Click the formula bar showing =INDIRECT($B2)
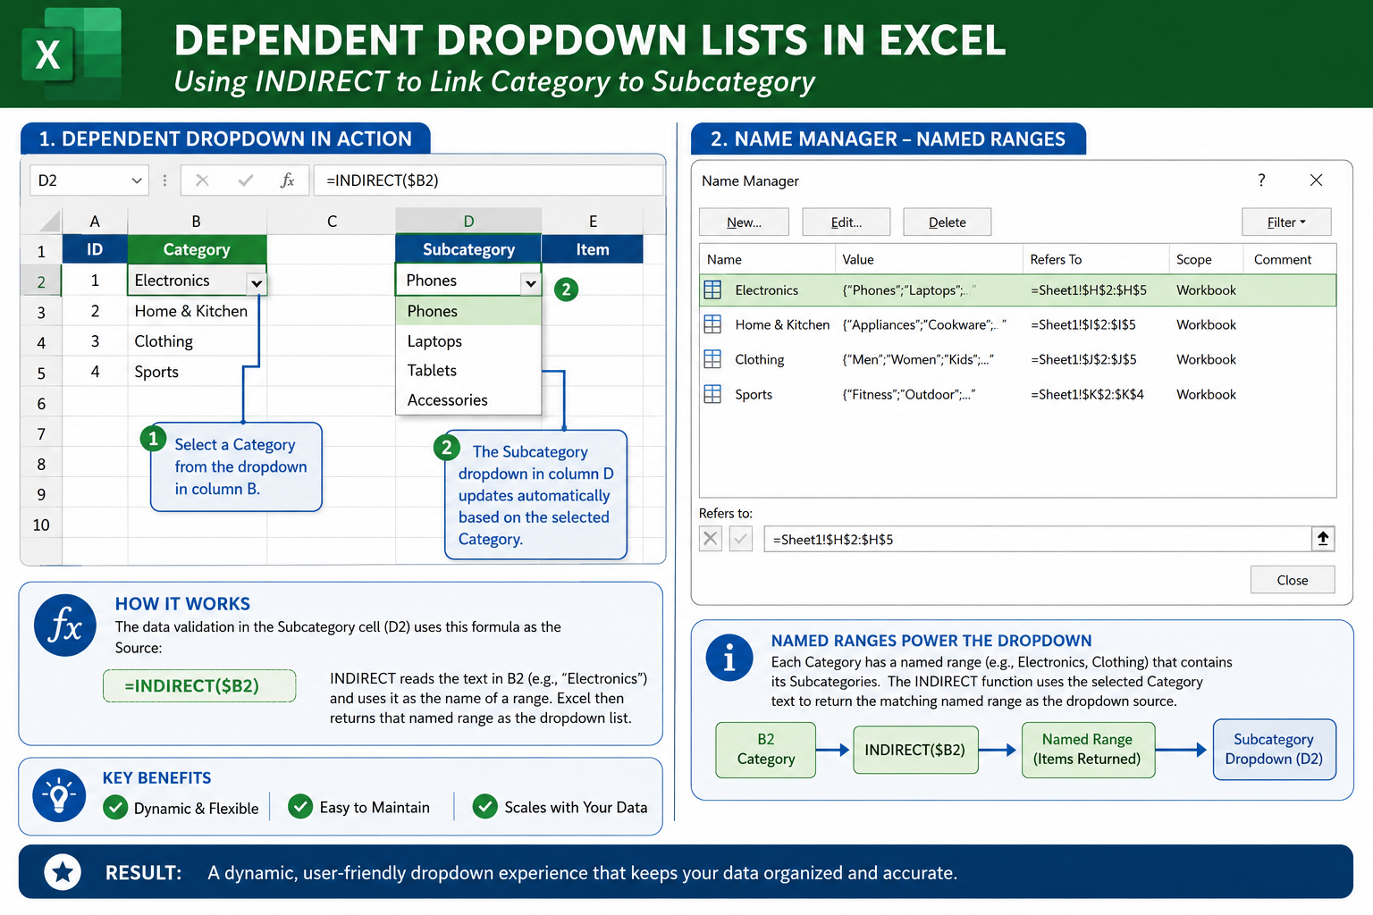1373x915 pixels. pos(488,180)
